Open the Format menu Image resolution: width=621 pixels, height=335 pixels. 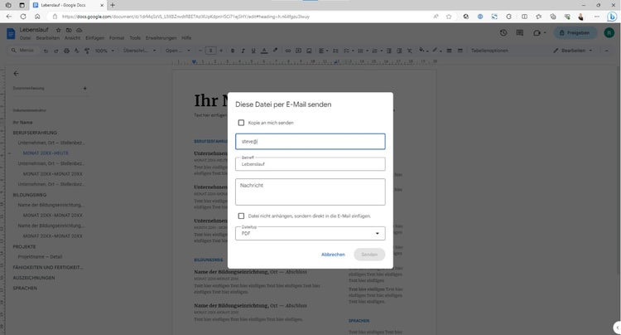[x=117, y=38]
